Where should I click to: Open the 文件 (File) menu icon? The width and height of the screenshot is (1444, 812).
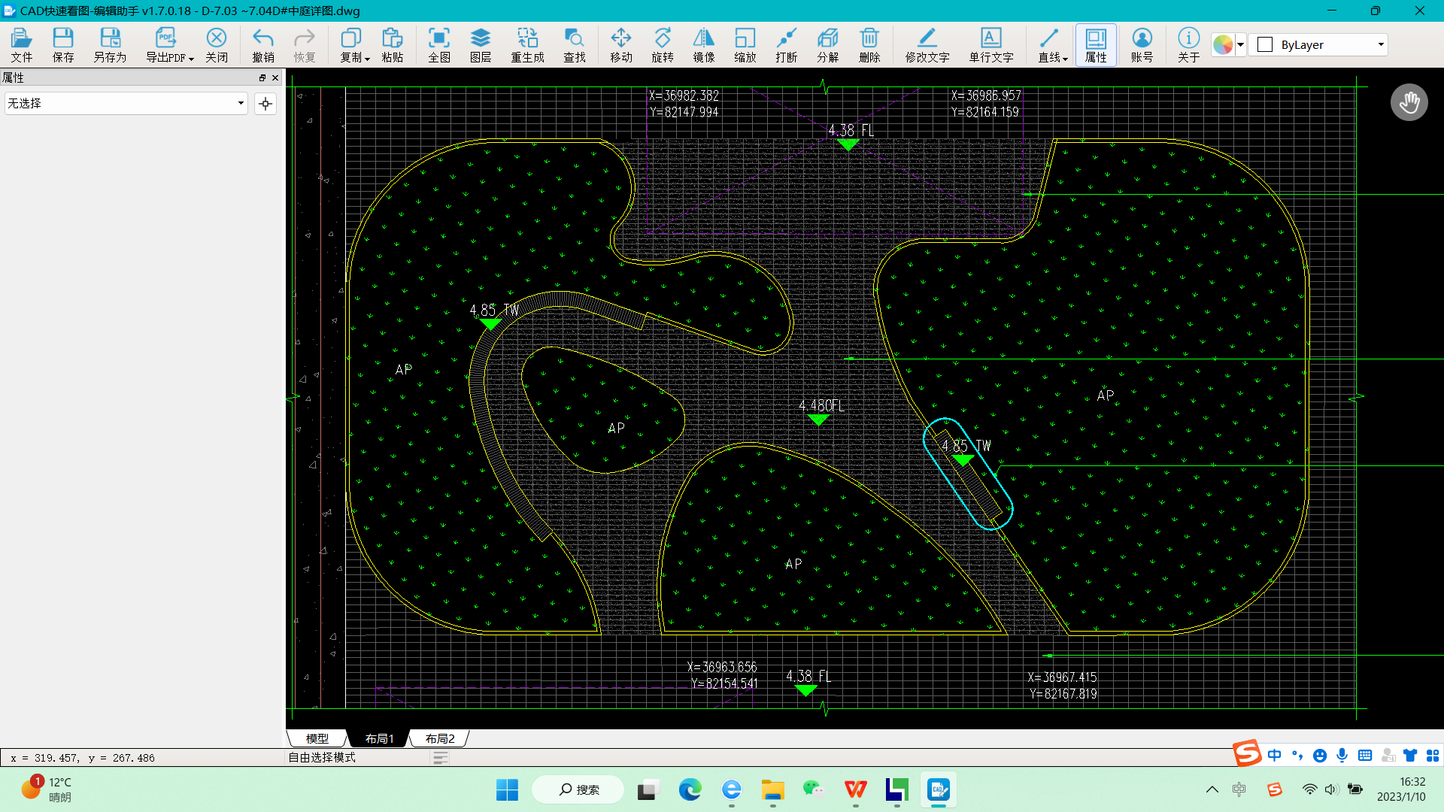click(x=21, y=44)
